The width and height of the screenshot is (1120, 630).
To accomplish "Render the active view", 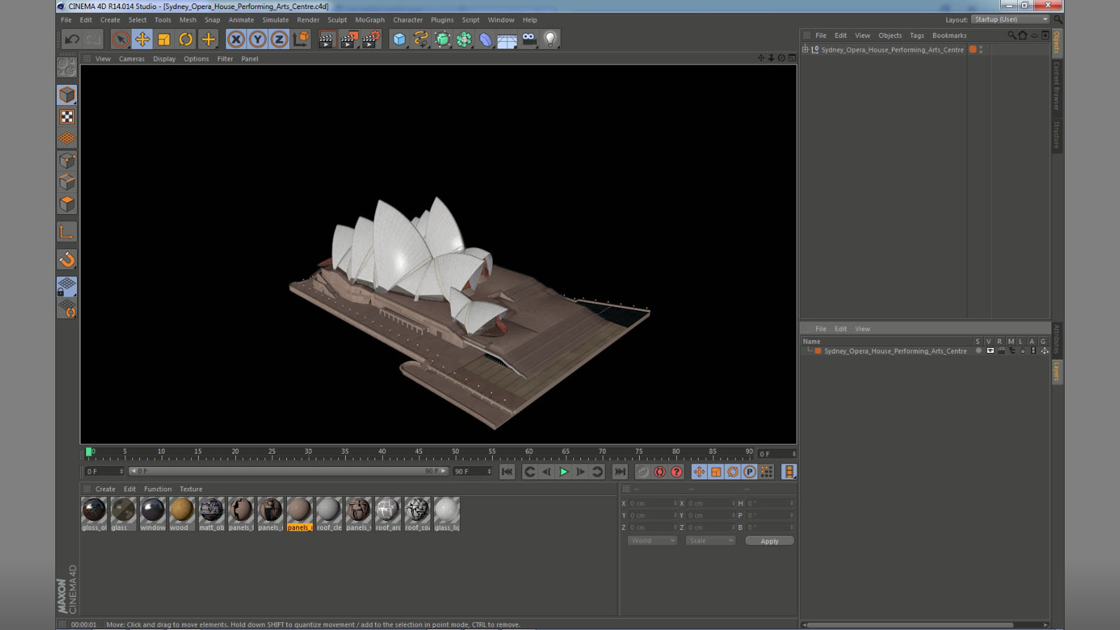I will click(x=326, y=39).
